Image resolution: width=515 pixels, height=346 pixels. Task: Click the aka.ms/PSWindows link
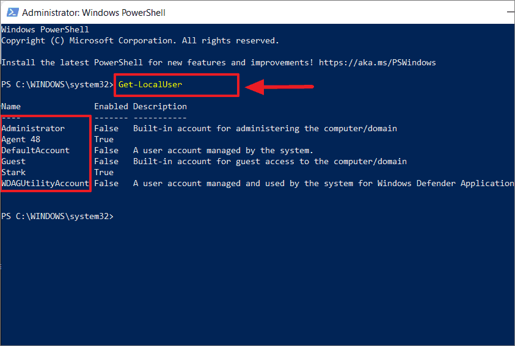tap(378, 63)
